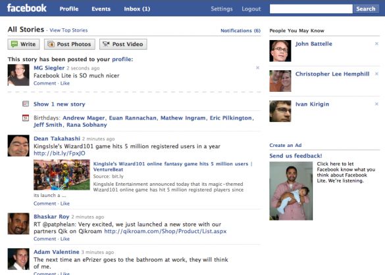Like MG Siegler's story

coord(65,83)
